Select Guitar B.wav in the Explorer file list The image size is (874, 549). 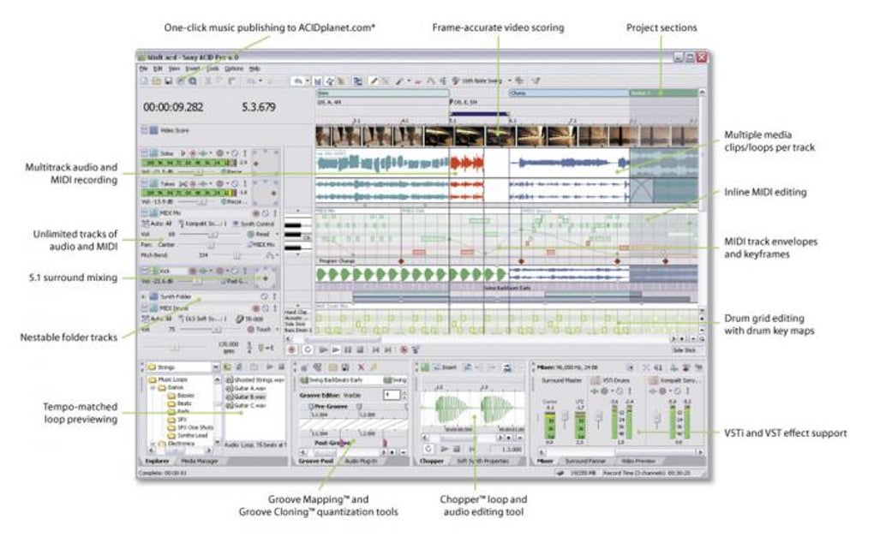[x=246, y=397]
